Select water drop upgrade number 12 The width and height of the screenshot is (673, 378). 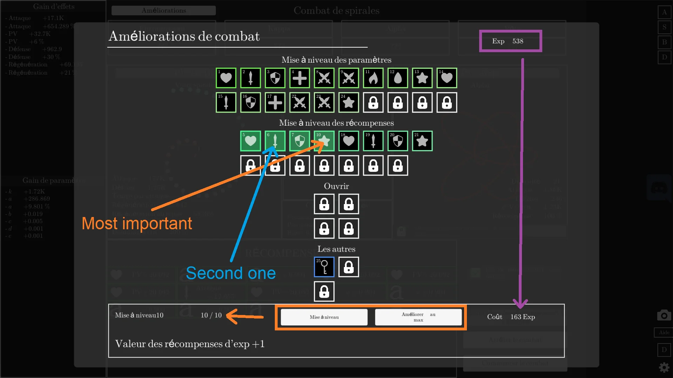397,78
